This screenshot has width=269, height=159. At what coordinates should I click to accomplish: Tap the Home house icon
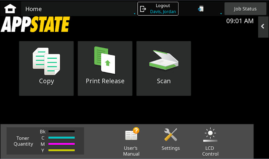pyautogui.click(x=10, y=9)
